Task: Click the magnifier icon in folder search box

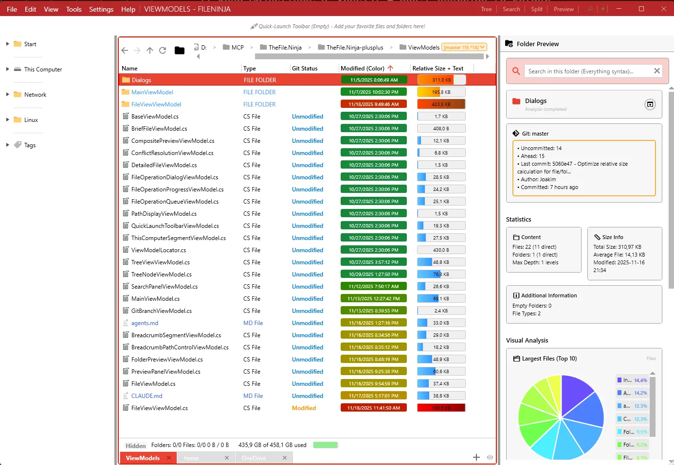Action: [516, 71]
